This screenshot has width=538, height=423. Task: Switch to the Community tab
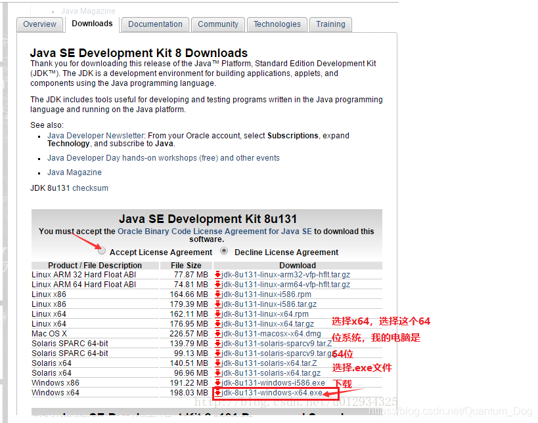[218, 24]
